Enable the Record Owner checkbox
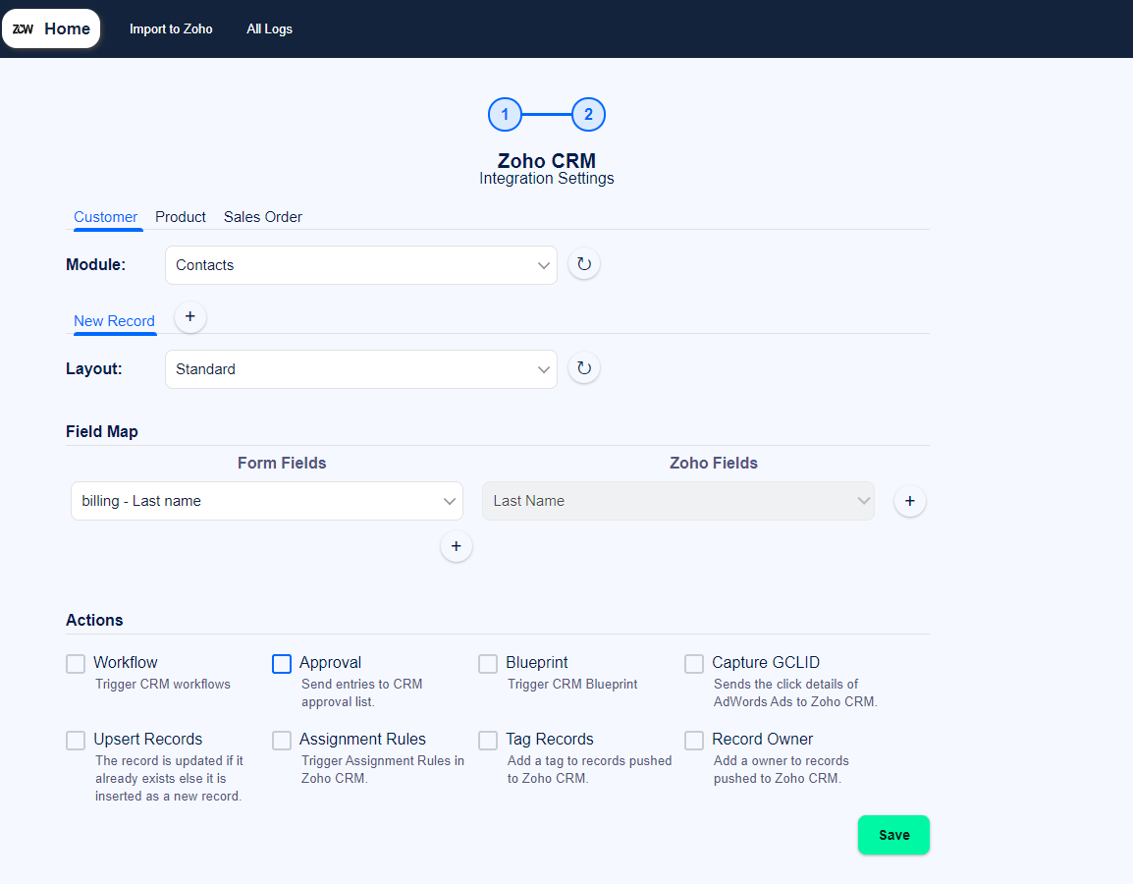Screen dimensions: 1133x884 click(x=694, y=741)
